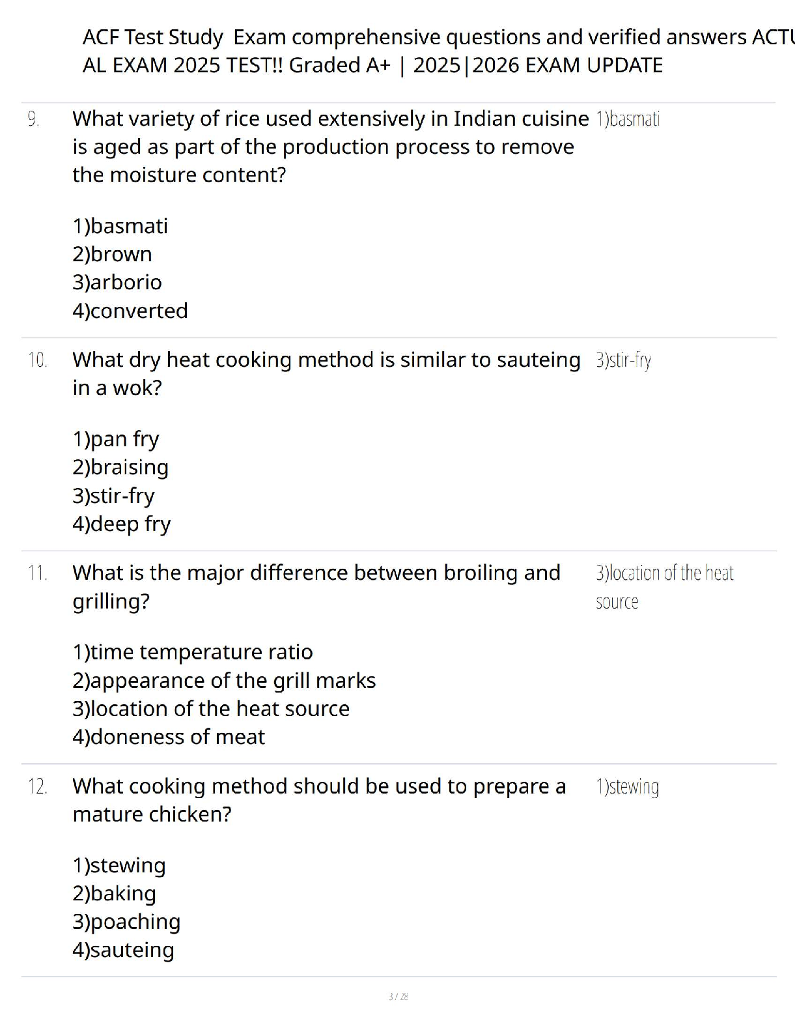
Task: Pick the "4)sauteing" option
Action: (124, 950)
